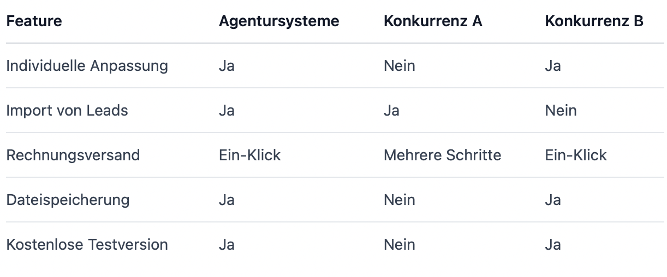
Task: Click the Feature column header
Action: (34, 21)
